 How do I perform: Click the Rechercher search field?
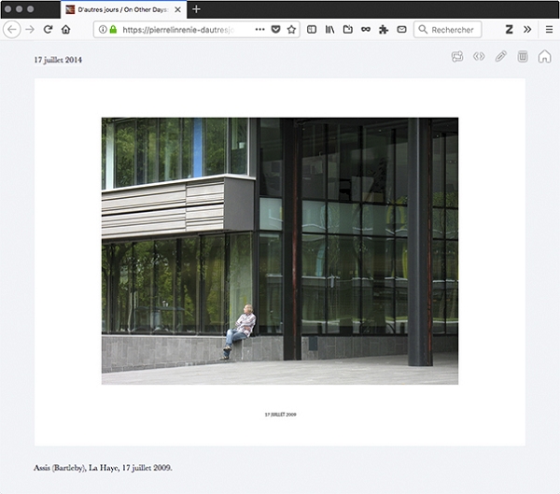455,30
